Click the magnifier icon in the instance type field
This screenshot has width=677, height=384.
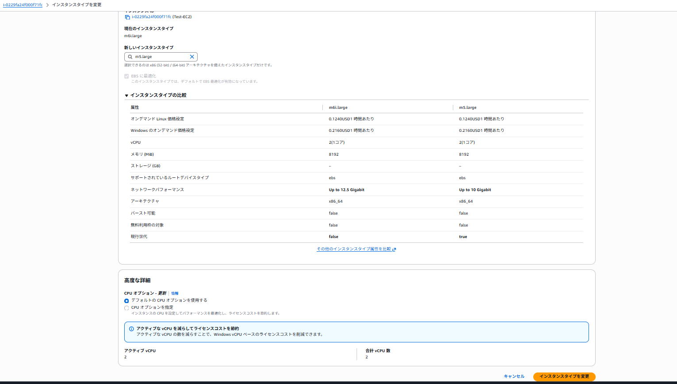tap(130, 57)
